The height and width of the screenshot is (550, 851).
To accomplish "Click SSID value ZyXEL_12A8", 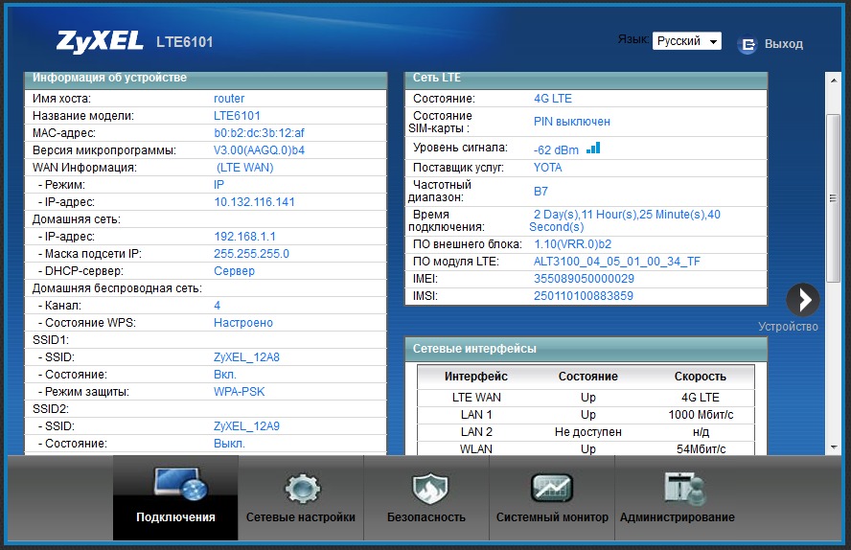I will tap(246, 357).
